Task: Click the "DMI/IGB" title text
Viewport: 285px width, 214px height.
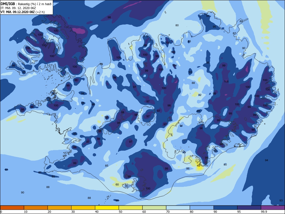Action: pos(8,4)
